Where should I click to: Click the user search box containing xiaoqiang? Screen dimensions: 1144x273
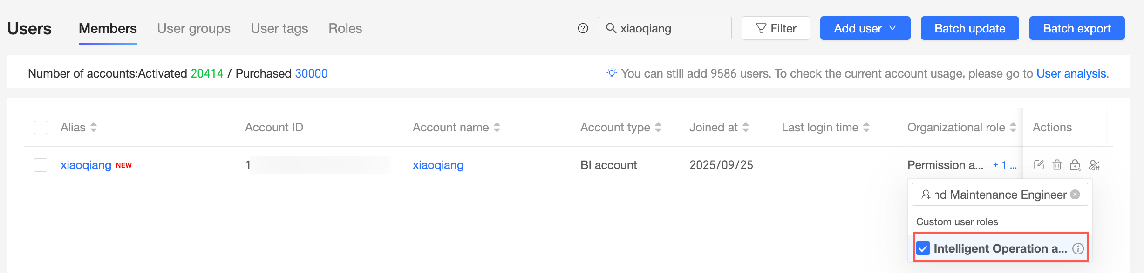671,28
